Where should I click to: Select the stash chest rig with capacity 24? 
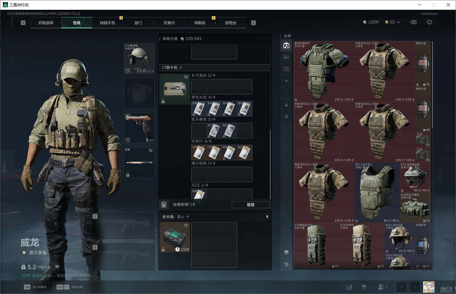(415, 208)
